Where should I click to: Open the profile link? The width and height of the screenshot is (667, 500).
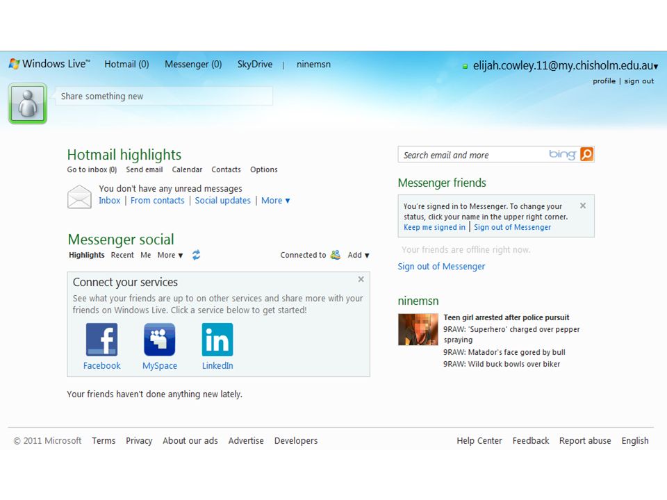(604, 81)
